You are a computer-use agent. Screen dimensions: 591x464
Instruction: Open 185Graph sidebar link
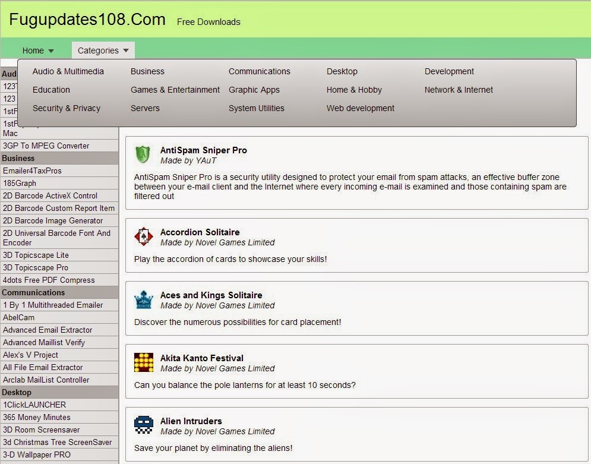(59, 183)
